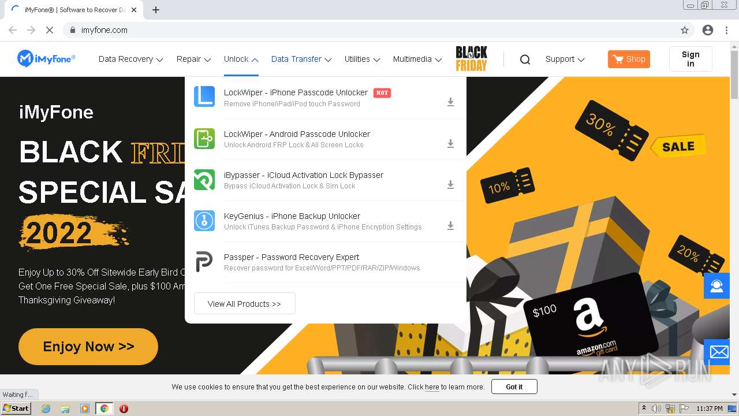Open media player from taskbar

[85, 408]
